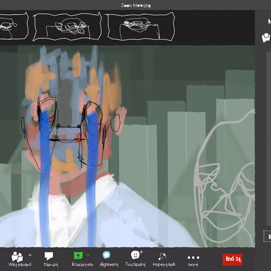271x271 pixels.
Task: Toggle the Alignment record icon
Action: [x=106, y=255]
